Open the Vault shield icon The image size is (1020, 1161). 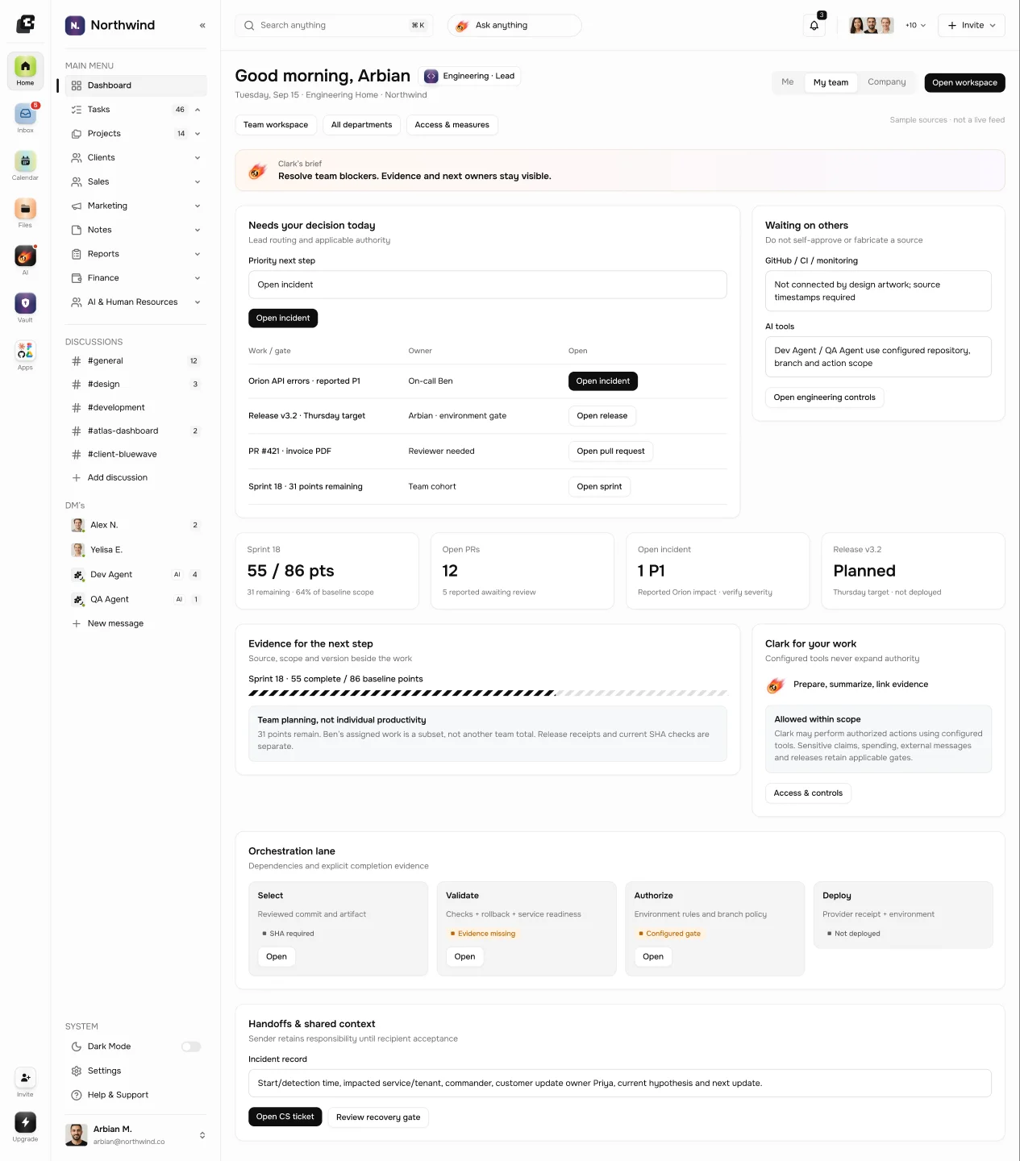pos(25,303)
